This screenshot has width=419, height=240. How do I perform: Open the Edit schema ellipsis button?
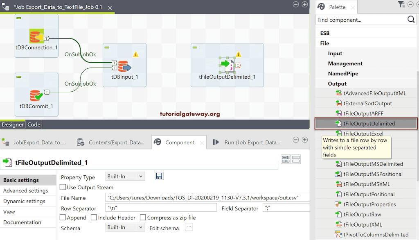coord(189,227)
